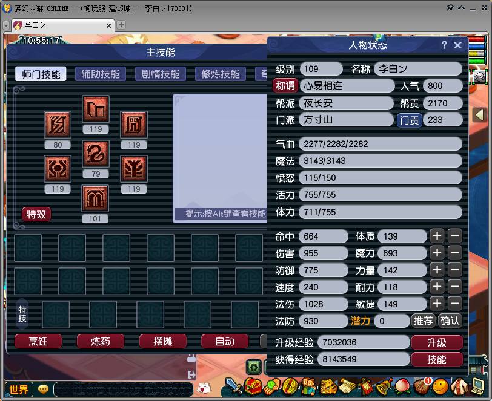This screenshot has height=401, width=492.
Task: Click 确认 confirm points button
Action: click(450, 321)
